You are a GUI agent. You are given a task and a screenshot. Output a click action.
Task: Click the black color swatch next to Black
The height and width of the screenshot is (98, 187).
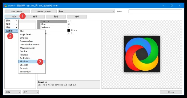tap(69, 30)
